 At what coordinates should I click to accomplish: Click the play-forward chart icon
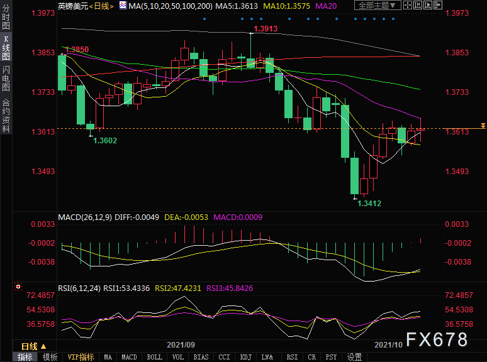428,5
